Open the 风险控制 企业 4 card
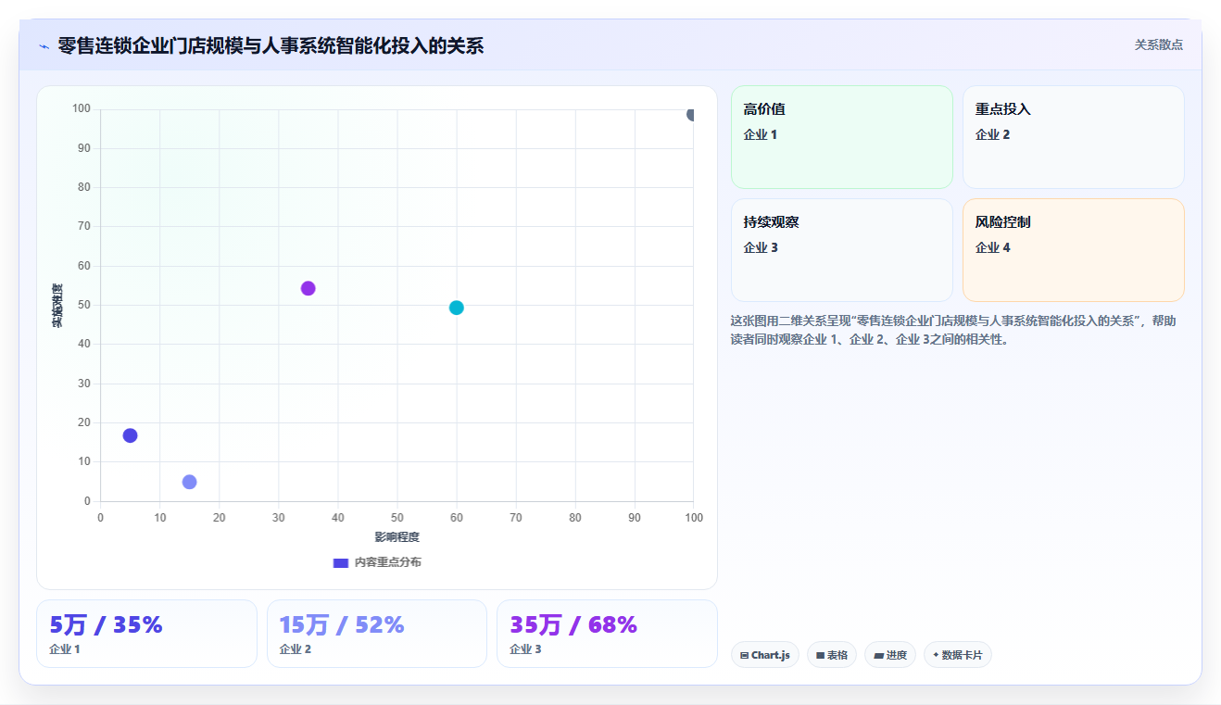Viewport: 1221px width, 705px height. (1074, 250)
